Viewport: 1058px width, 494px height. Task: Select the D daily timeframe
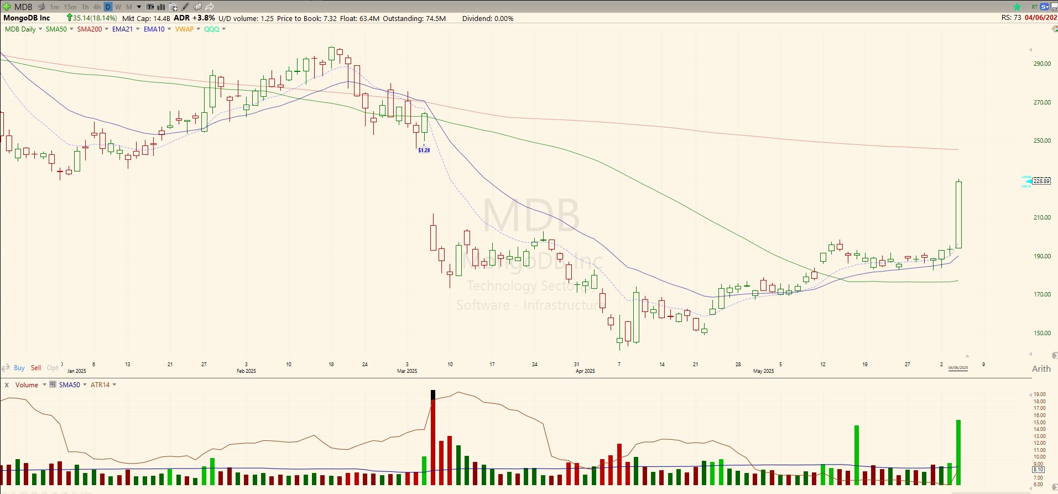click(108, 7)
